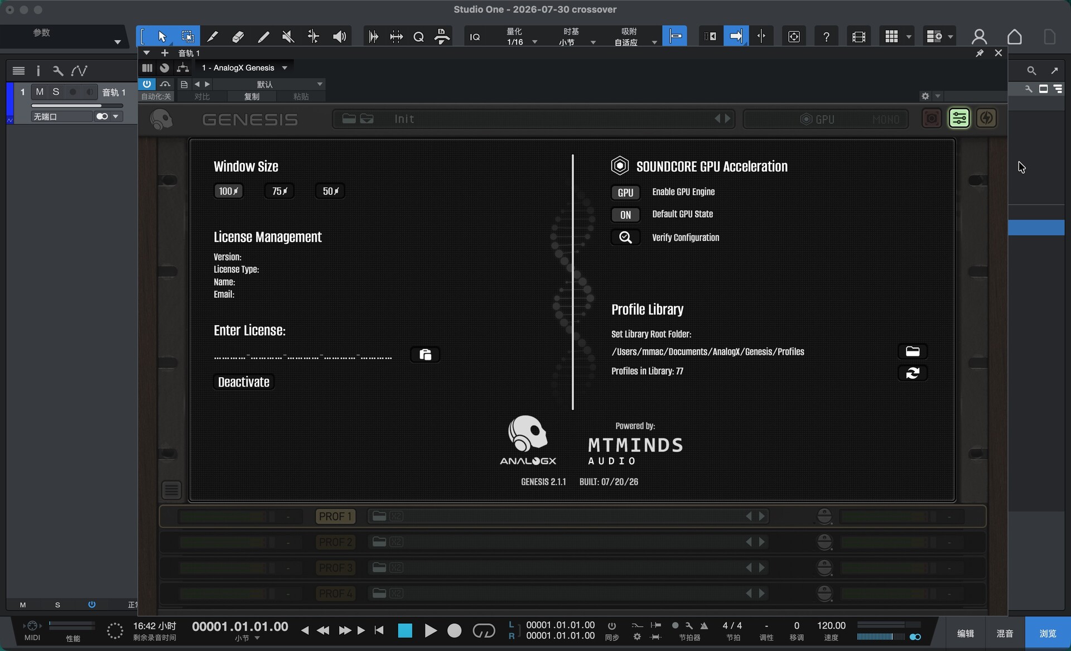Click the tempo value 120.00
This screenshot has width=1071, height=651.
(x=831, y=625)
